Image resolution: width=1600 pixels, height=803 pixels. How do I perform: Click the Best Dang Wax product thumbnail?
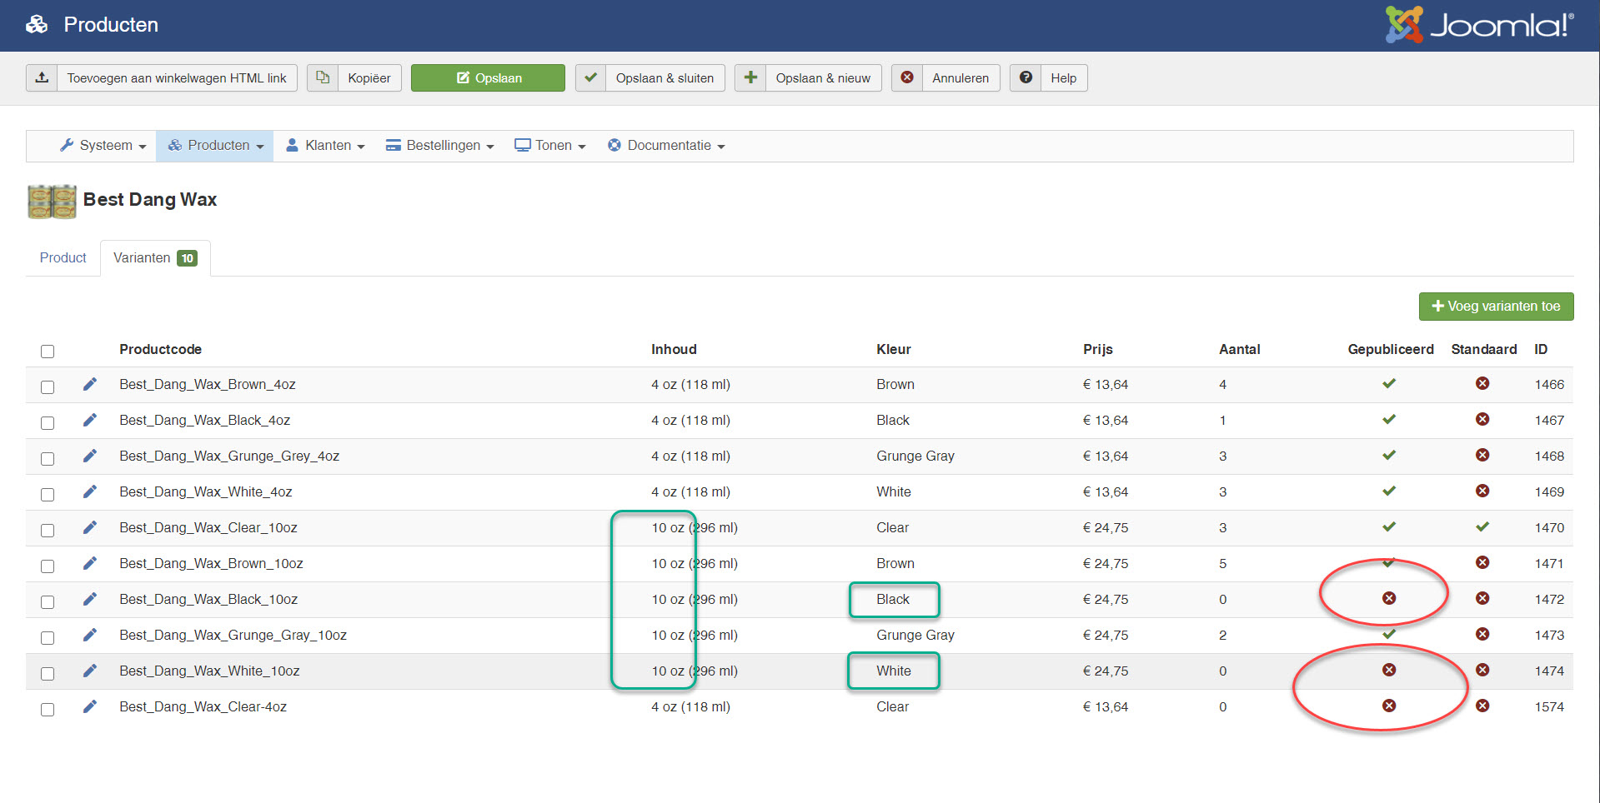coord(52,201)
